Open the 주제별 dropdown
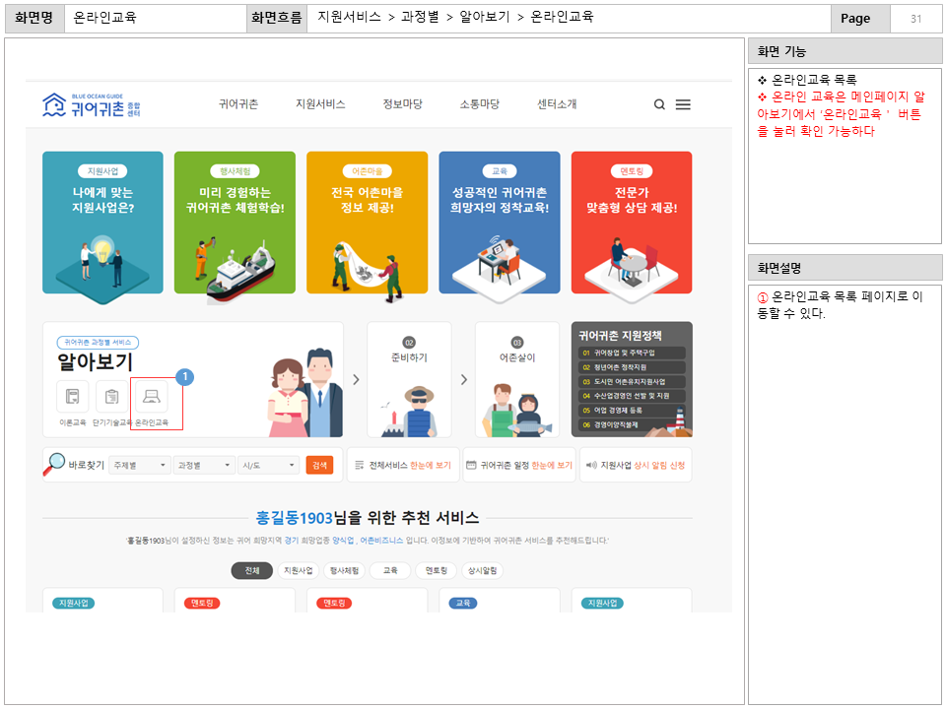Viewport: 946px width, 709px height. (138, 465)
